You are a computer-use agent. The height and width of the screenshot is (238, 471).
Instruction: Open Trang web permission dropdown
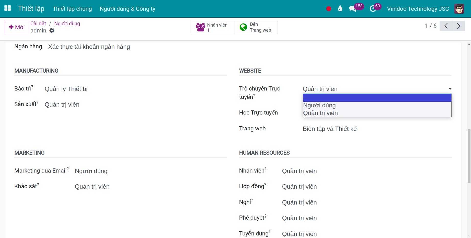point(377,129)
